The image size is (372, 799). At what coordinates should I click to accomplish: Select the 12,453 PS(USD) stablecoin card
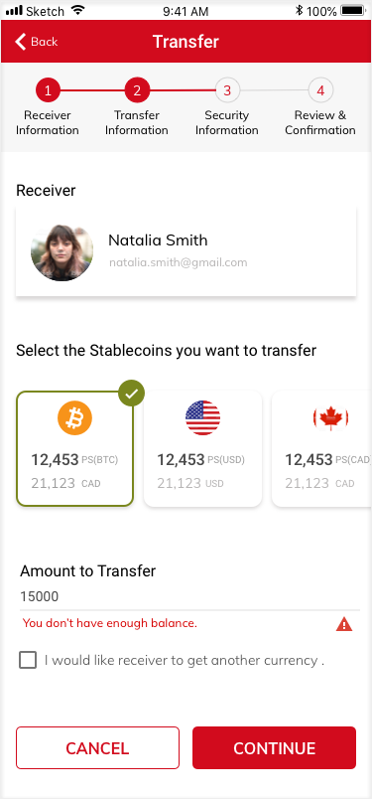(203, 448)
